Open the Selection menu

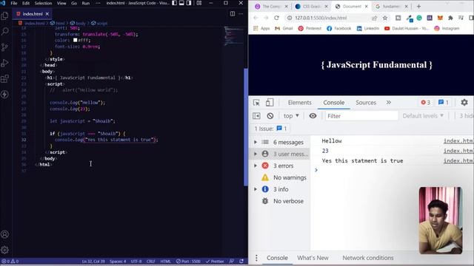coord(43,3)
